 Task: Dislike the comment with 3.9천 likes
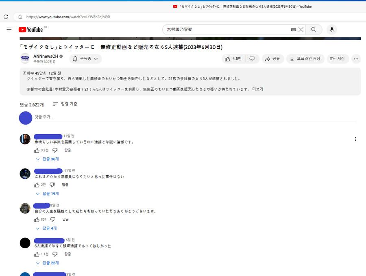[55, 150]
